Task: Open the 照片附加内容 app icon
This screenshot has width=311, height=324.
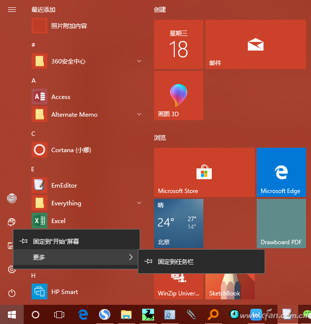Action: click(x=39, y=26)
